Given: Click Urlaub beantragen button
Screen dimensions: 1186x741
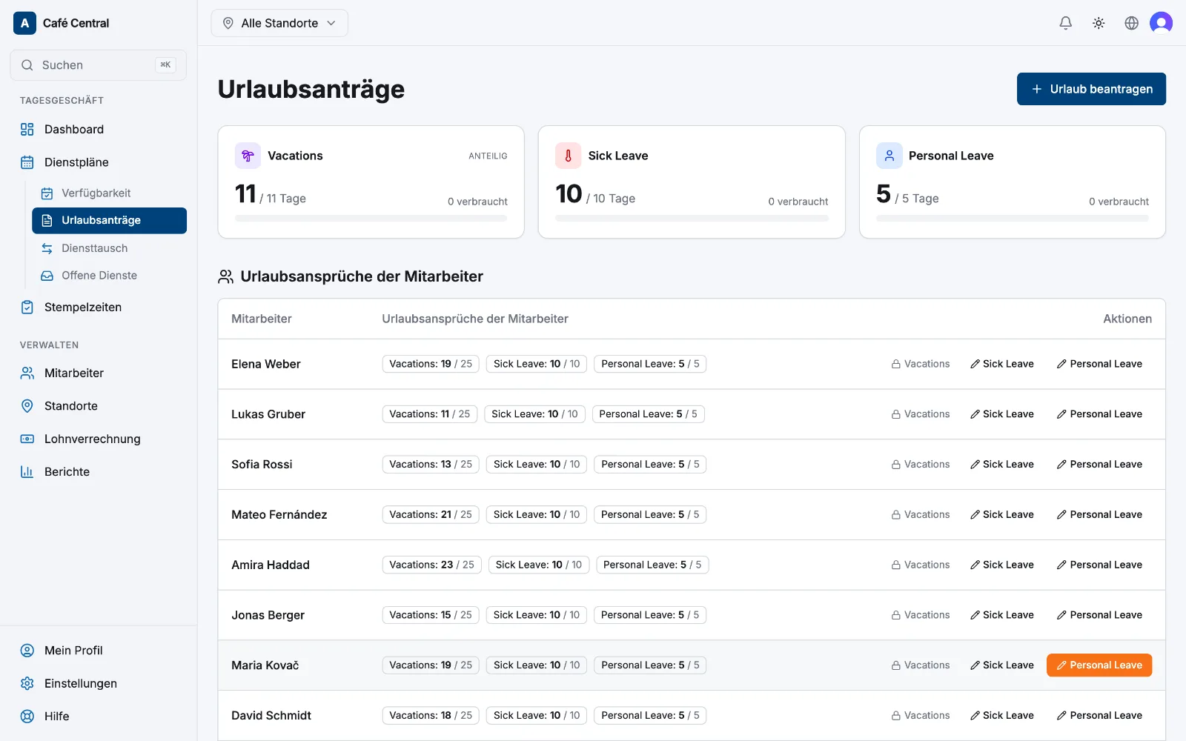Looking at the screenshot, I should click(x=1091, y=89).
